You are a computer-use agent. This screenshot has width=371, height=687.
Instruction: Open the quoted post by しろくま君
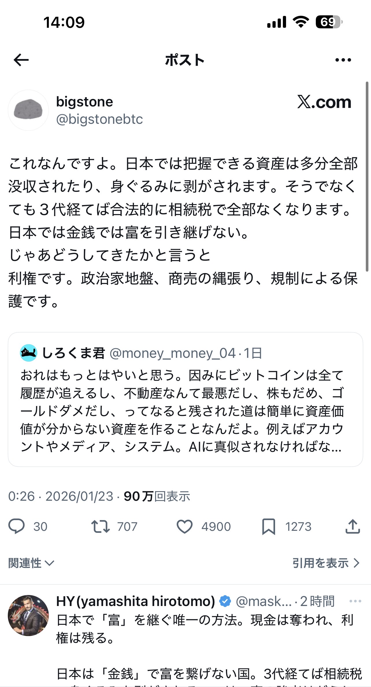[x=185, y=411]
